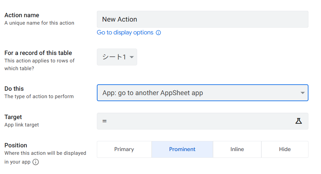
Task: Focus the Target expression input field
Action: point(196,121)
